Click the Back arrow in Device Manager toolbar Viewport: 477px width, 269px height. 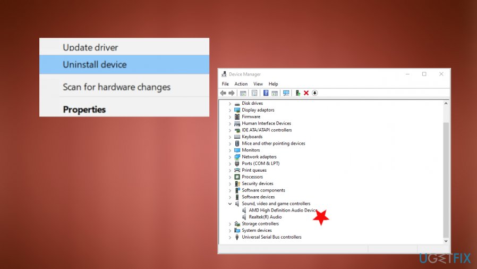pos(223,93)
